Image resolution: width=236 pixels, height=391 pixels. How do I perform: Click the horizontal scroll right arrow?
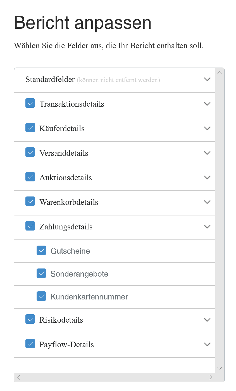[211, 377]
